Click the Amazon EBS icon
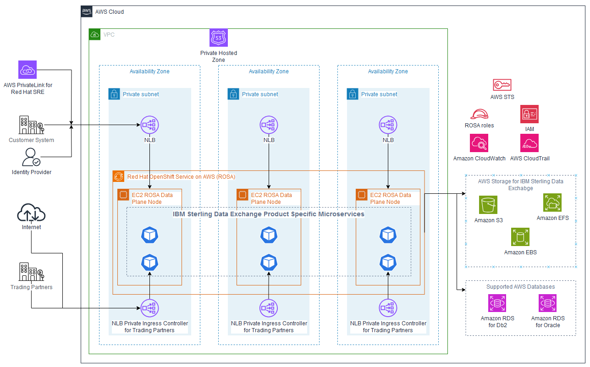The image size is (590, 367). coord(520,237)
